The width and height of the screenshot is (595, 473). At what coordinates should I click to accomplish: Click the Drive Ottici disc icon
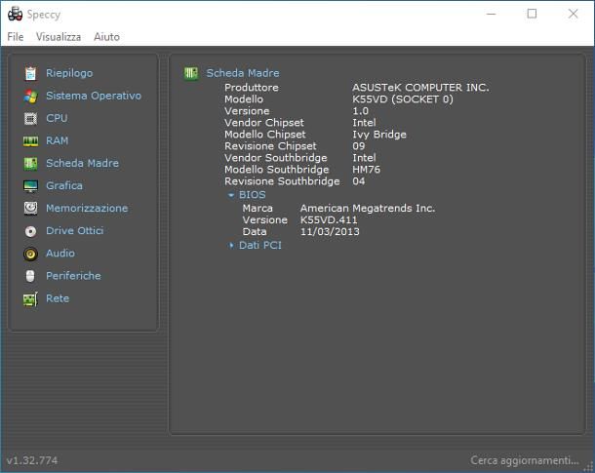click(30, 231)
